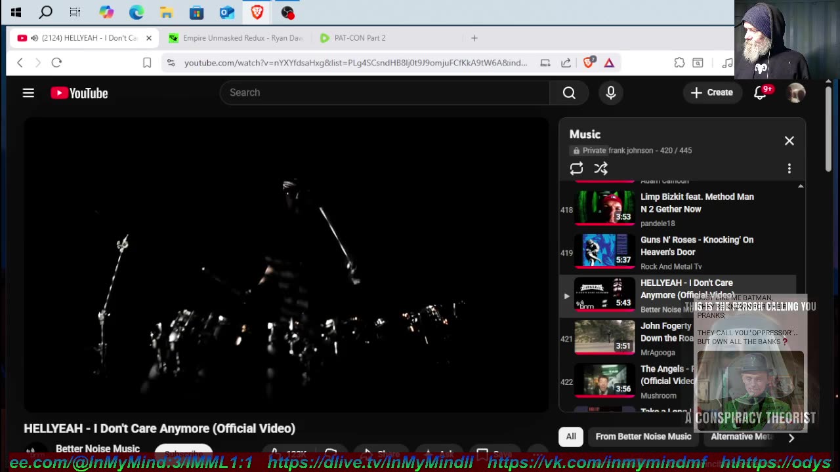
Task: Close the HELLYEAH browser tab
Action: 148,38
